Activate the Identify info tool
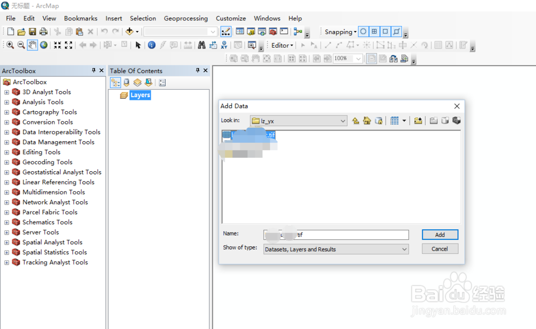536x329 pixels. [x=152, y=45]
